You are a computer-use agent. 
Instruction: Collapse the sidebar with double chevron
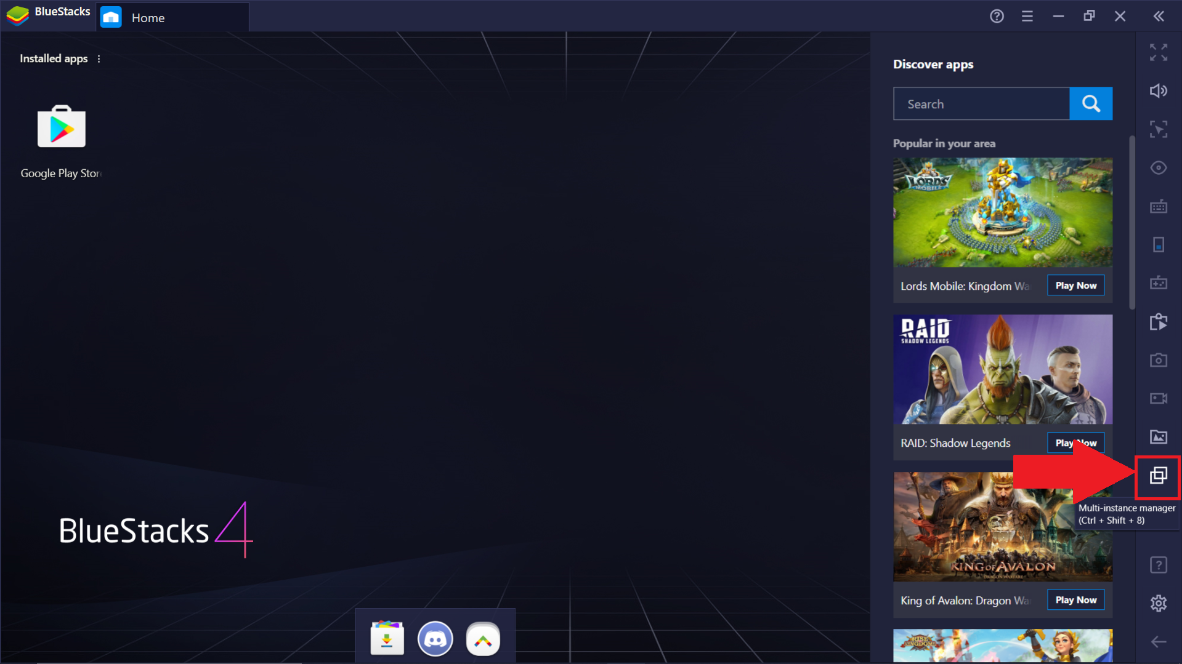click(1159, 17)
